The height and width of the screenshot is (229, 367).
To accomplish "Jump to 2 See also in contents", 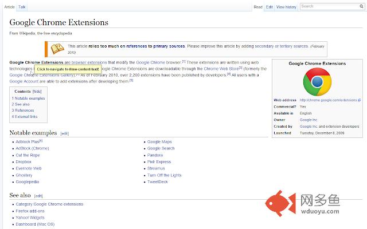I will 21,104.
